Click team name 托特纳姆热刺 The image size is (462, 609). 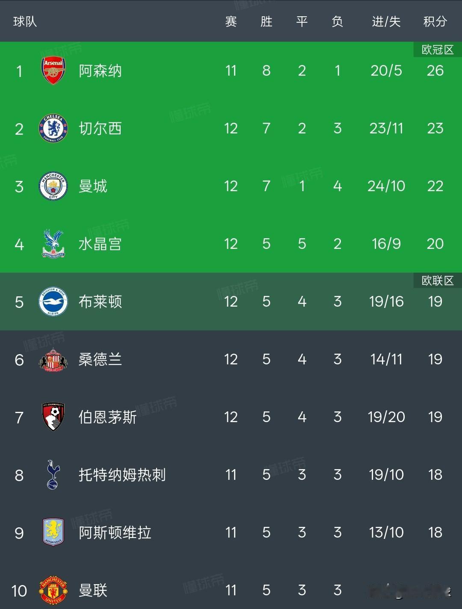tap(122, 475)
